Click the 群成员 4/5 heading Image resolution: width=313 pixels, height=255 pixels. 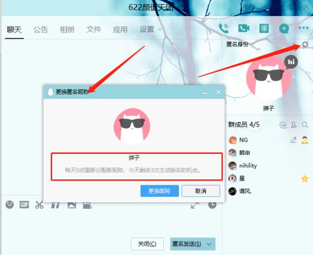(244, 125)
